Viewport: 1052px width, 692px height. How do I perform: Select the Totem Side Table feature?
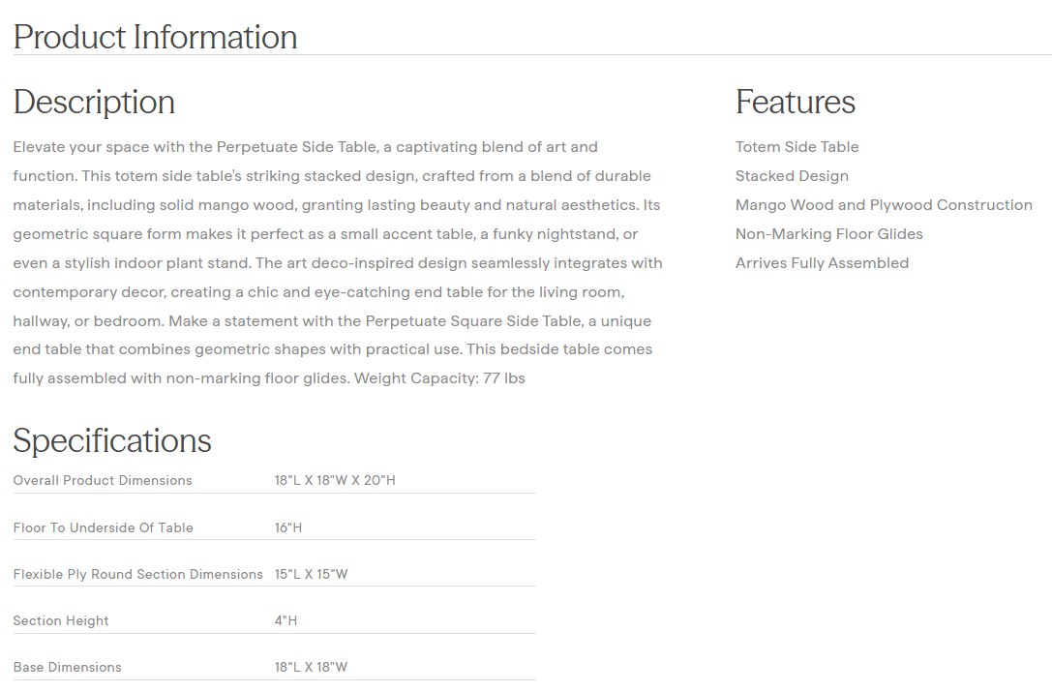tap(797, 147)
